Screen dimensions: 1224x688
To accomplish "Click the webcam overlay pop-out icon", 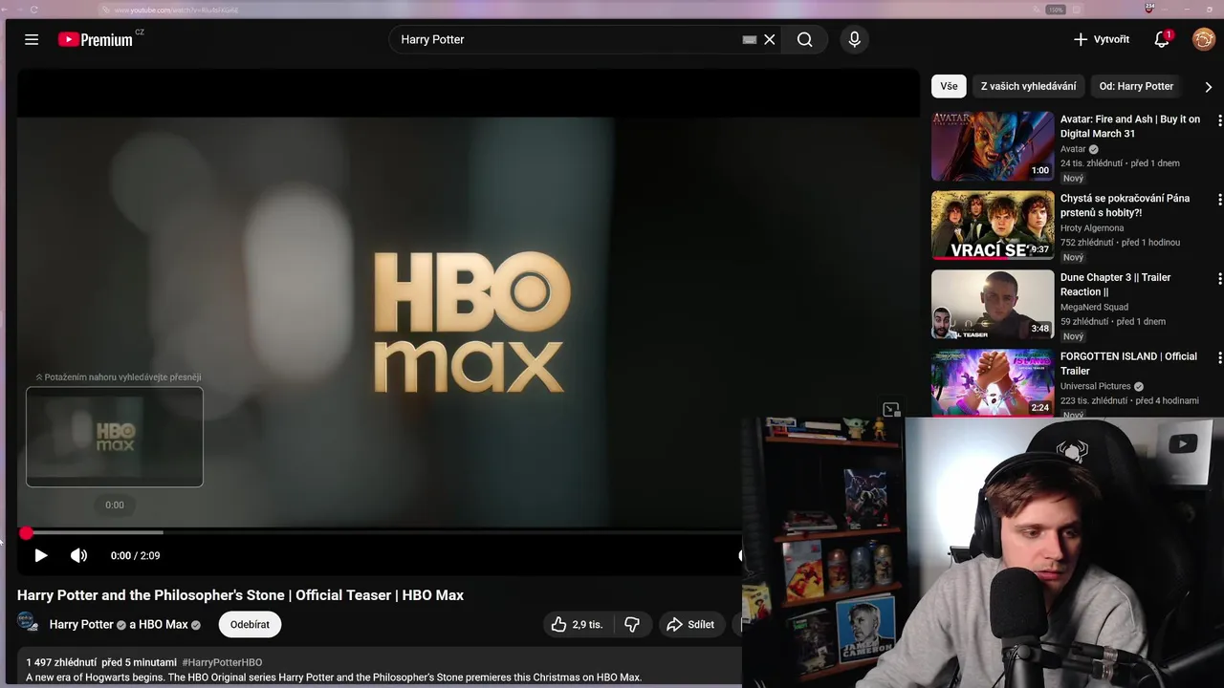I will [891, 410].
